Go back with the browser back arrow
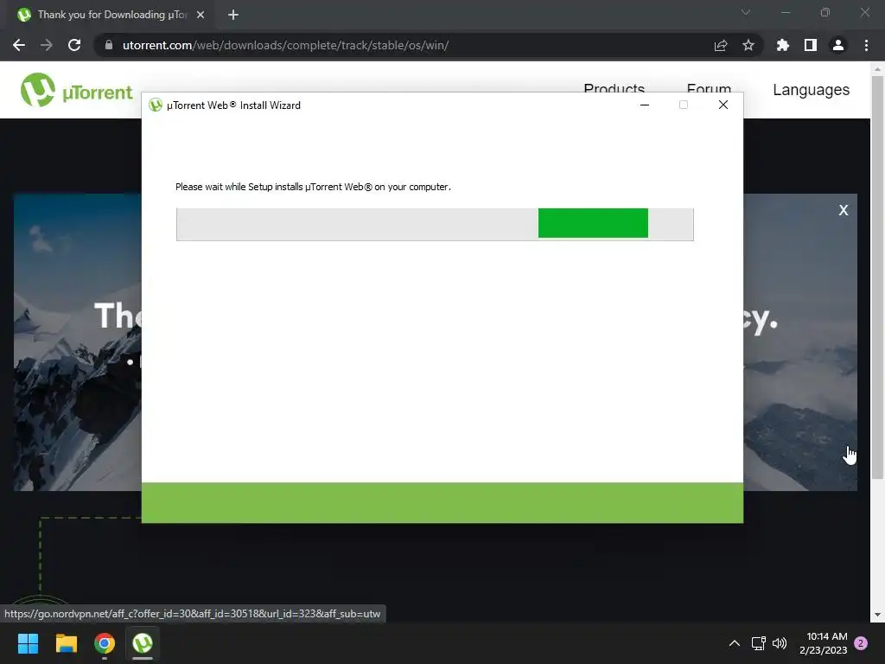This screenshot has width=885, height=664. point(19,45)
